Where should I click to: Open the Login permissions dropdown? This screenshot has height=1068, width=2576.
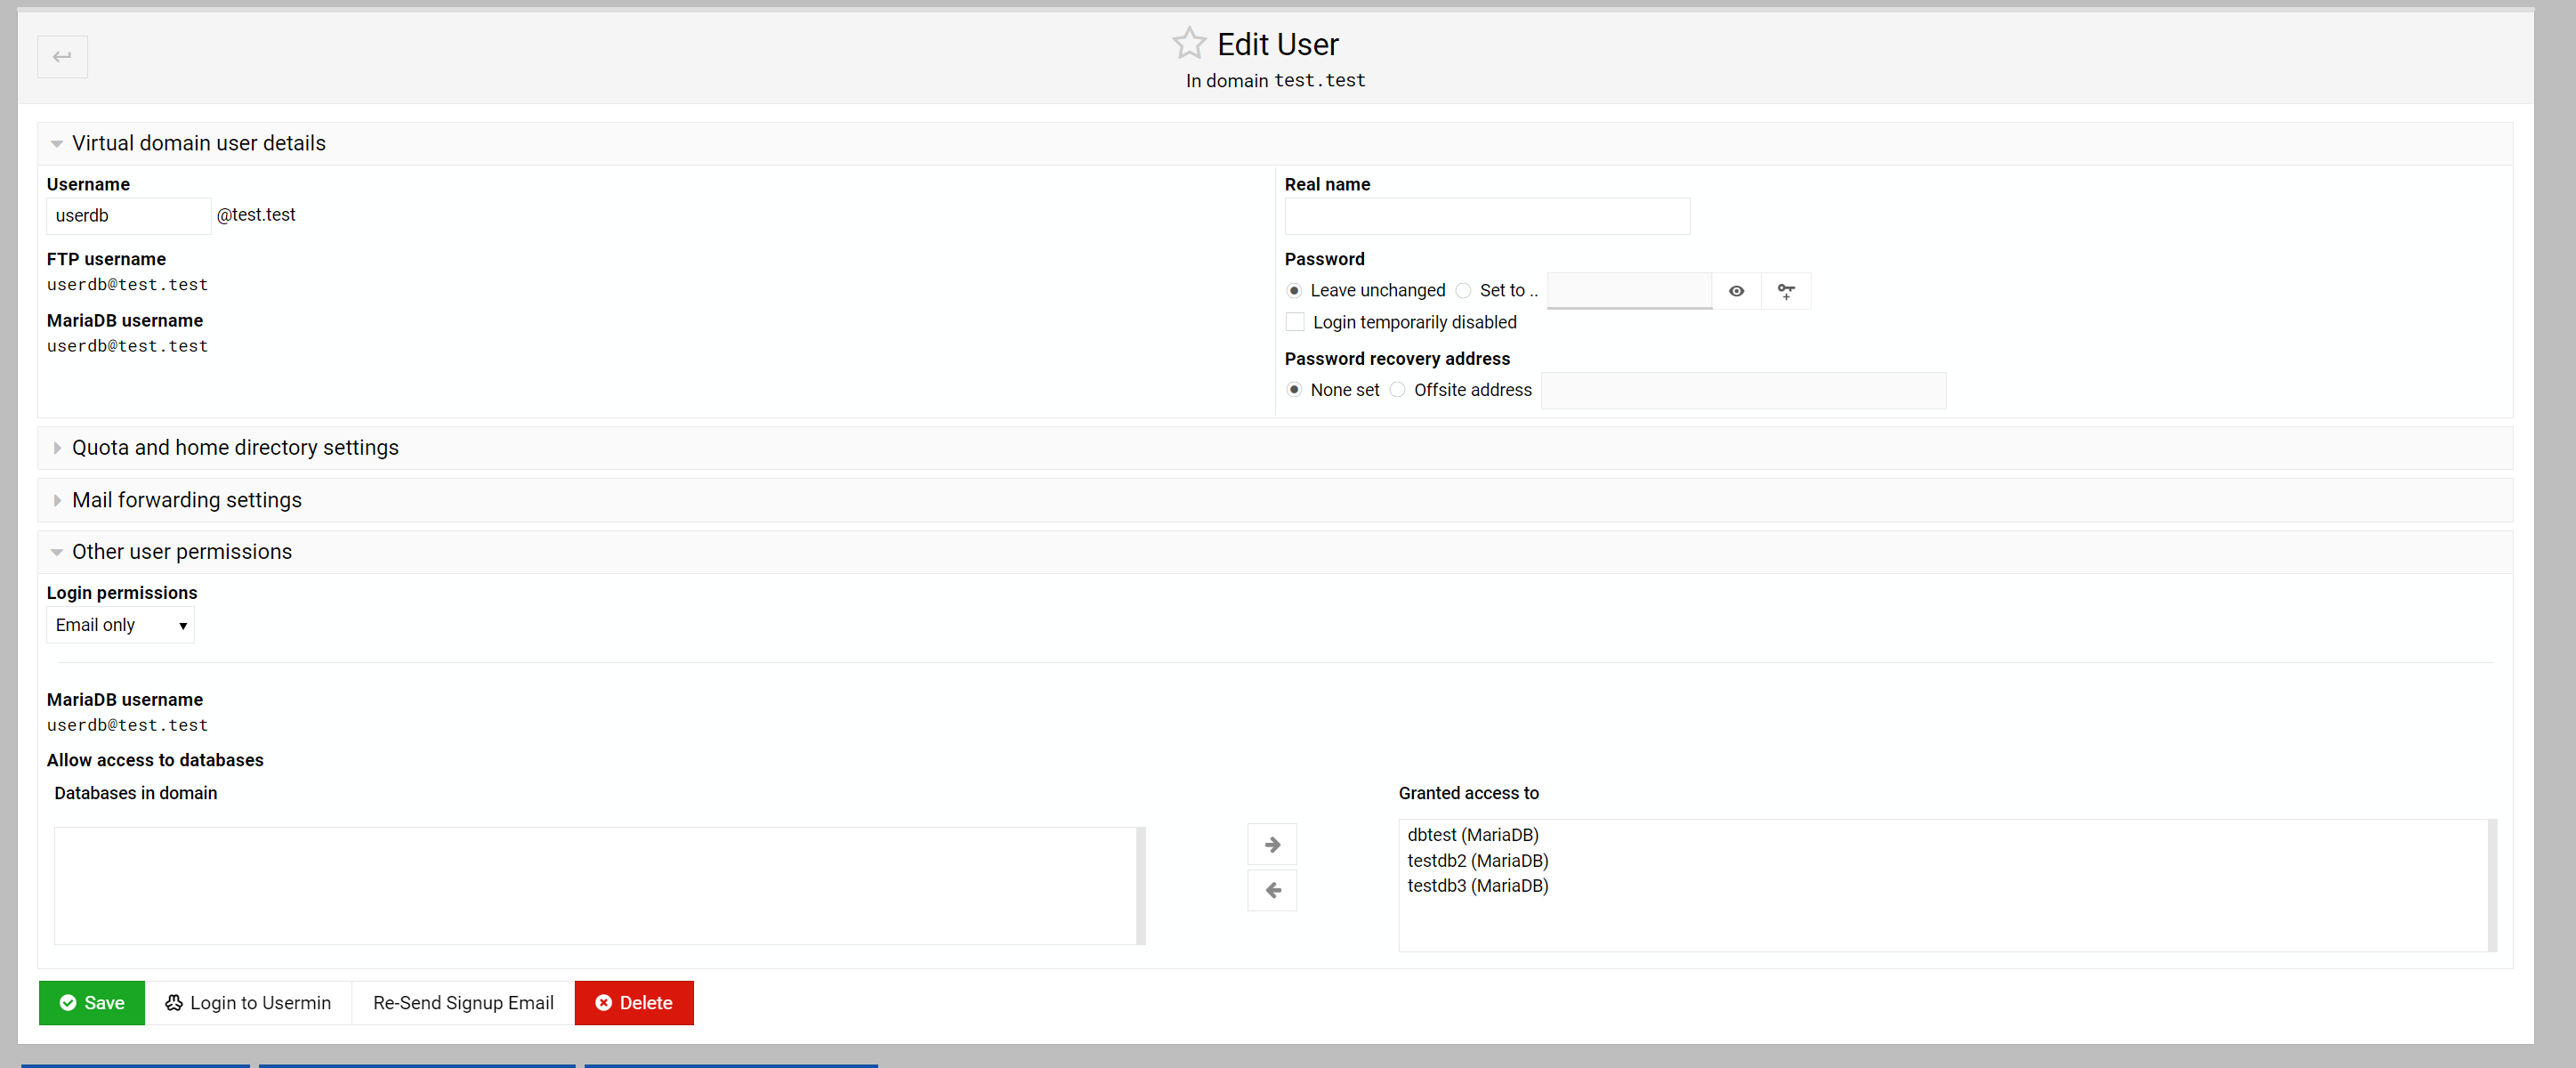pos(120,625)
